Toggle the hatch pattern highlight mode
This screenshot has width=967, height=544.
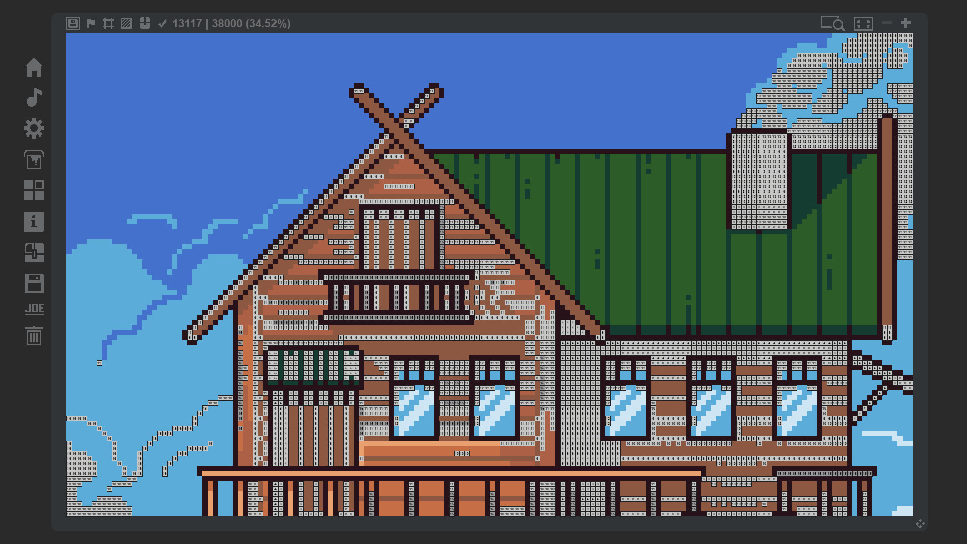click(x=126, y=23)
